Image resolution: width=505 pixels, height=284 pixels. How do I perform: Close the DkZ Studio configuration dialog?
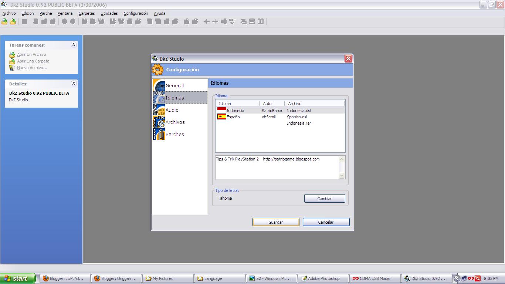click(x=348, y=59)
